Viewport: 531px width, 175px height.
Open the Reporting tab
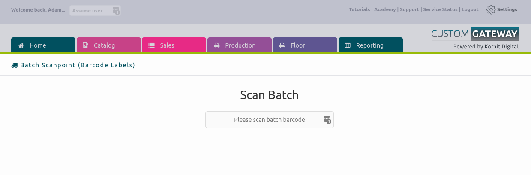371,45
